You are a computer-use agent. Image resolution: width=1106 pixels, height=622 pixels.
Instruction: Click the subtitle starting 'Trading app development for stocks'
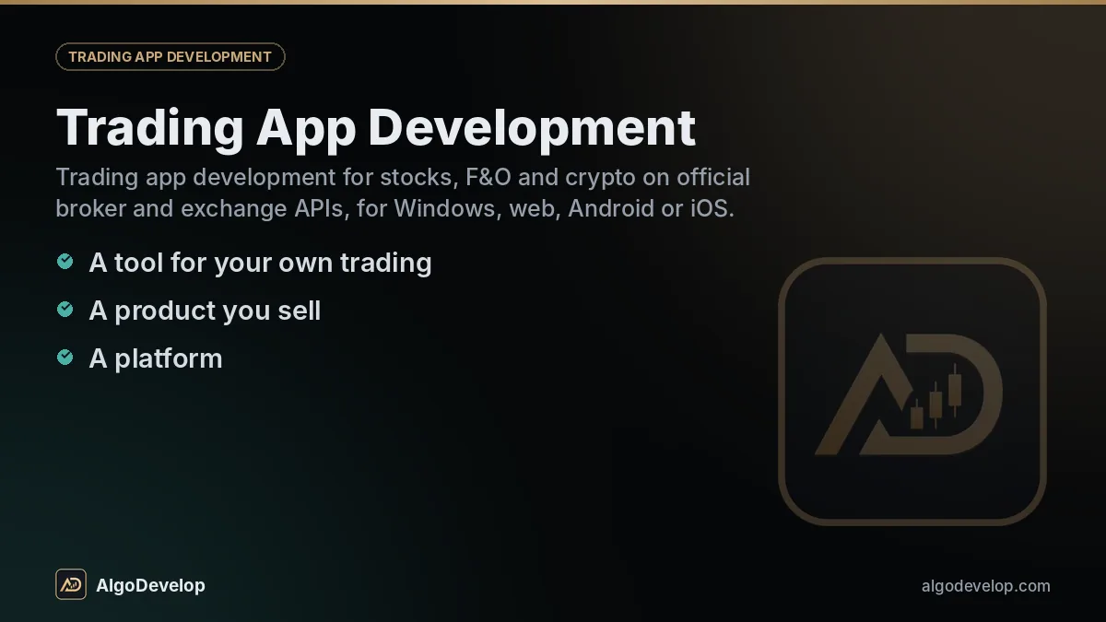pyautogui.click(x=403, y=193)
